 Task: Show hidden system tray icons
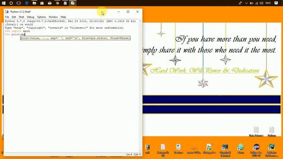[x=246, y=3]
